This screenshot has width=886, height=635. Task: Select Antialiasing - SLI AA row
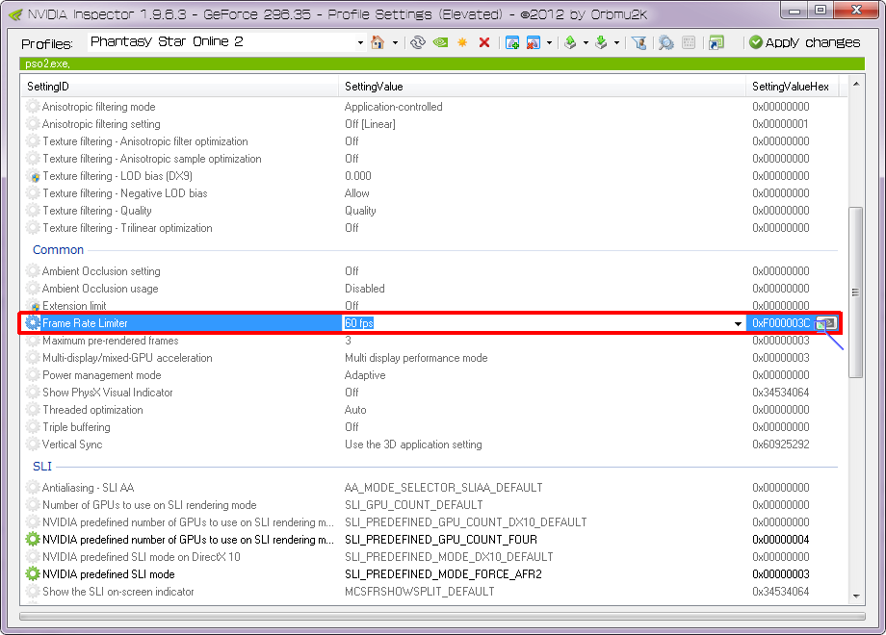pos(432,488)
